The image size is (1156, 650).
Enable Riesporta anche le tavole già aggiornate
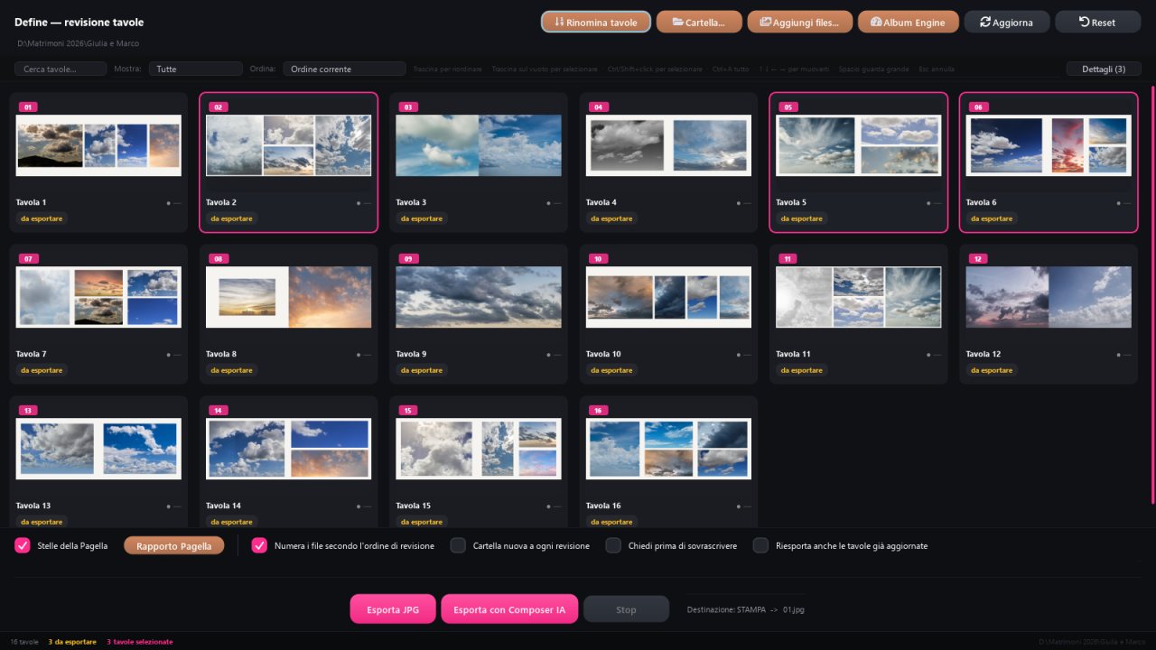click(760, 545)
